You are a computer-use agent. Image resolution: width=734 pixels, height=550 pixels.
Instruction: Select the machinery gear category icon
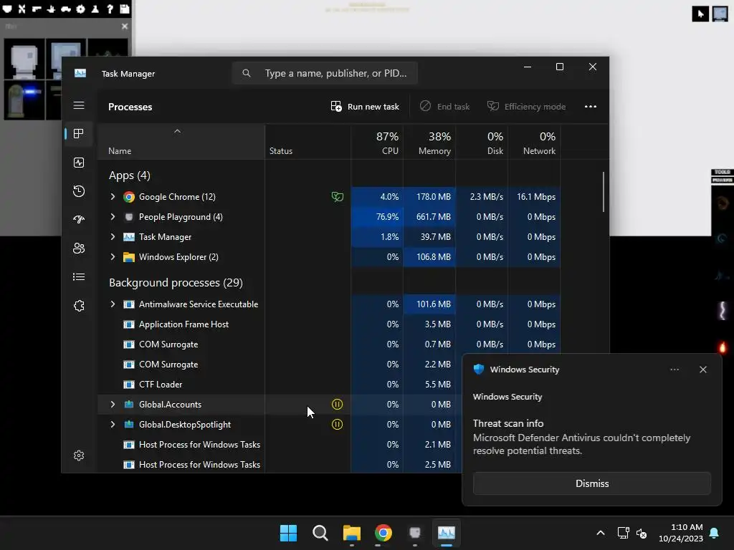pyautogui.click(x=80, y=9)
